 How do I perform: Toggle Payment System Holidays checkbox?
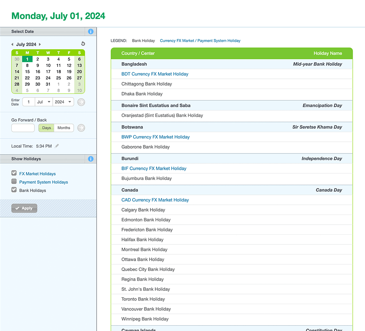click(x=14, y=182)
